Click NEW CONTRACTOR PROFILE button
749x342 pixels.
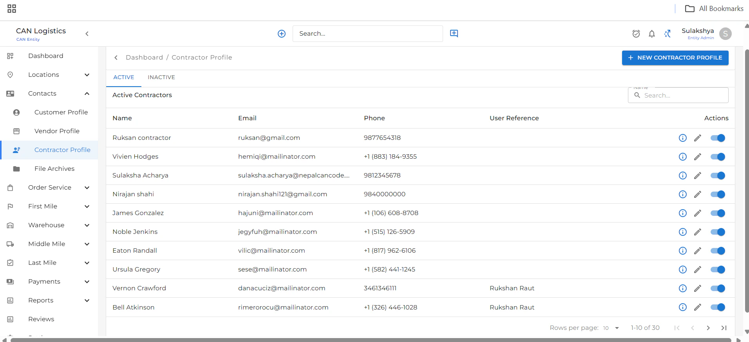pyautogui.click(x=675, y=58)
